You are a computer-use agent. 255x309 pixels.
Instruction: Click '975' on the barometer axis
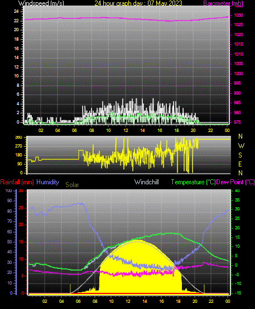237,122
